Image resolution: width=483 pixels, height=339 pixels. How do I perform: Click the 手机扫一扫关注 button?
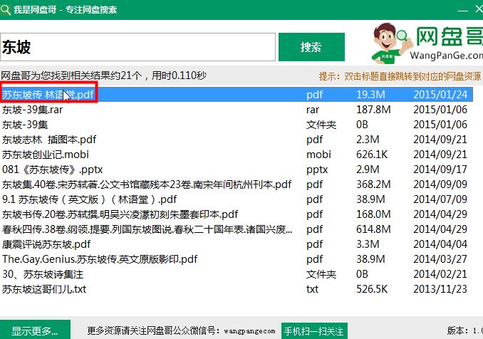(314, 331)
